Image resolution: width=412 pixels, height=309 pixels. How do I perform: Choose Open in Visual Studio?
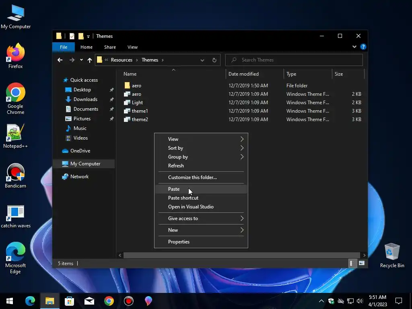coord(201,207)
